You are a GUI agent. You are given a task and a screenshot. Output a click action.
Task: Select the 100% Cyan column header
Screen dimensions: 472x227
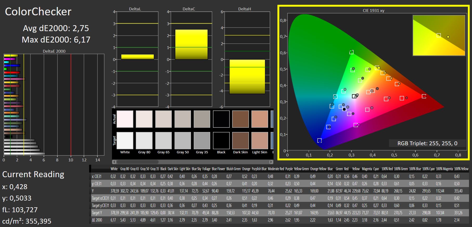coord(429,169)
